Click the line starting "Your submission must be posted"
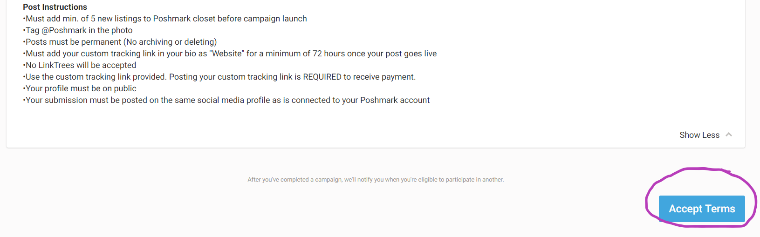The width and height of the screenshot is (760, 237). coord(227,100)
